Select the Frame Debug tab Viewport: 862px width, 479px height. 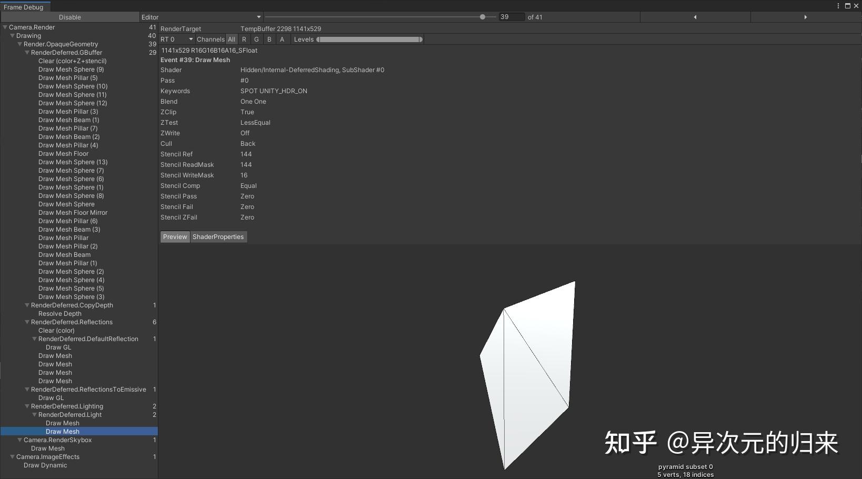pos(24,6)
